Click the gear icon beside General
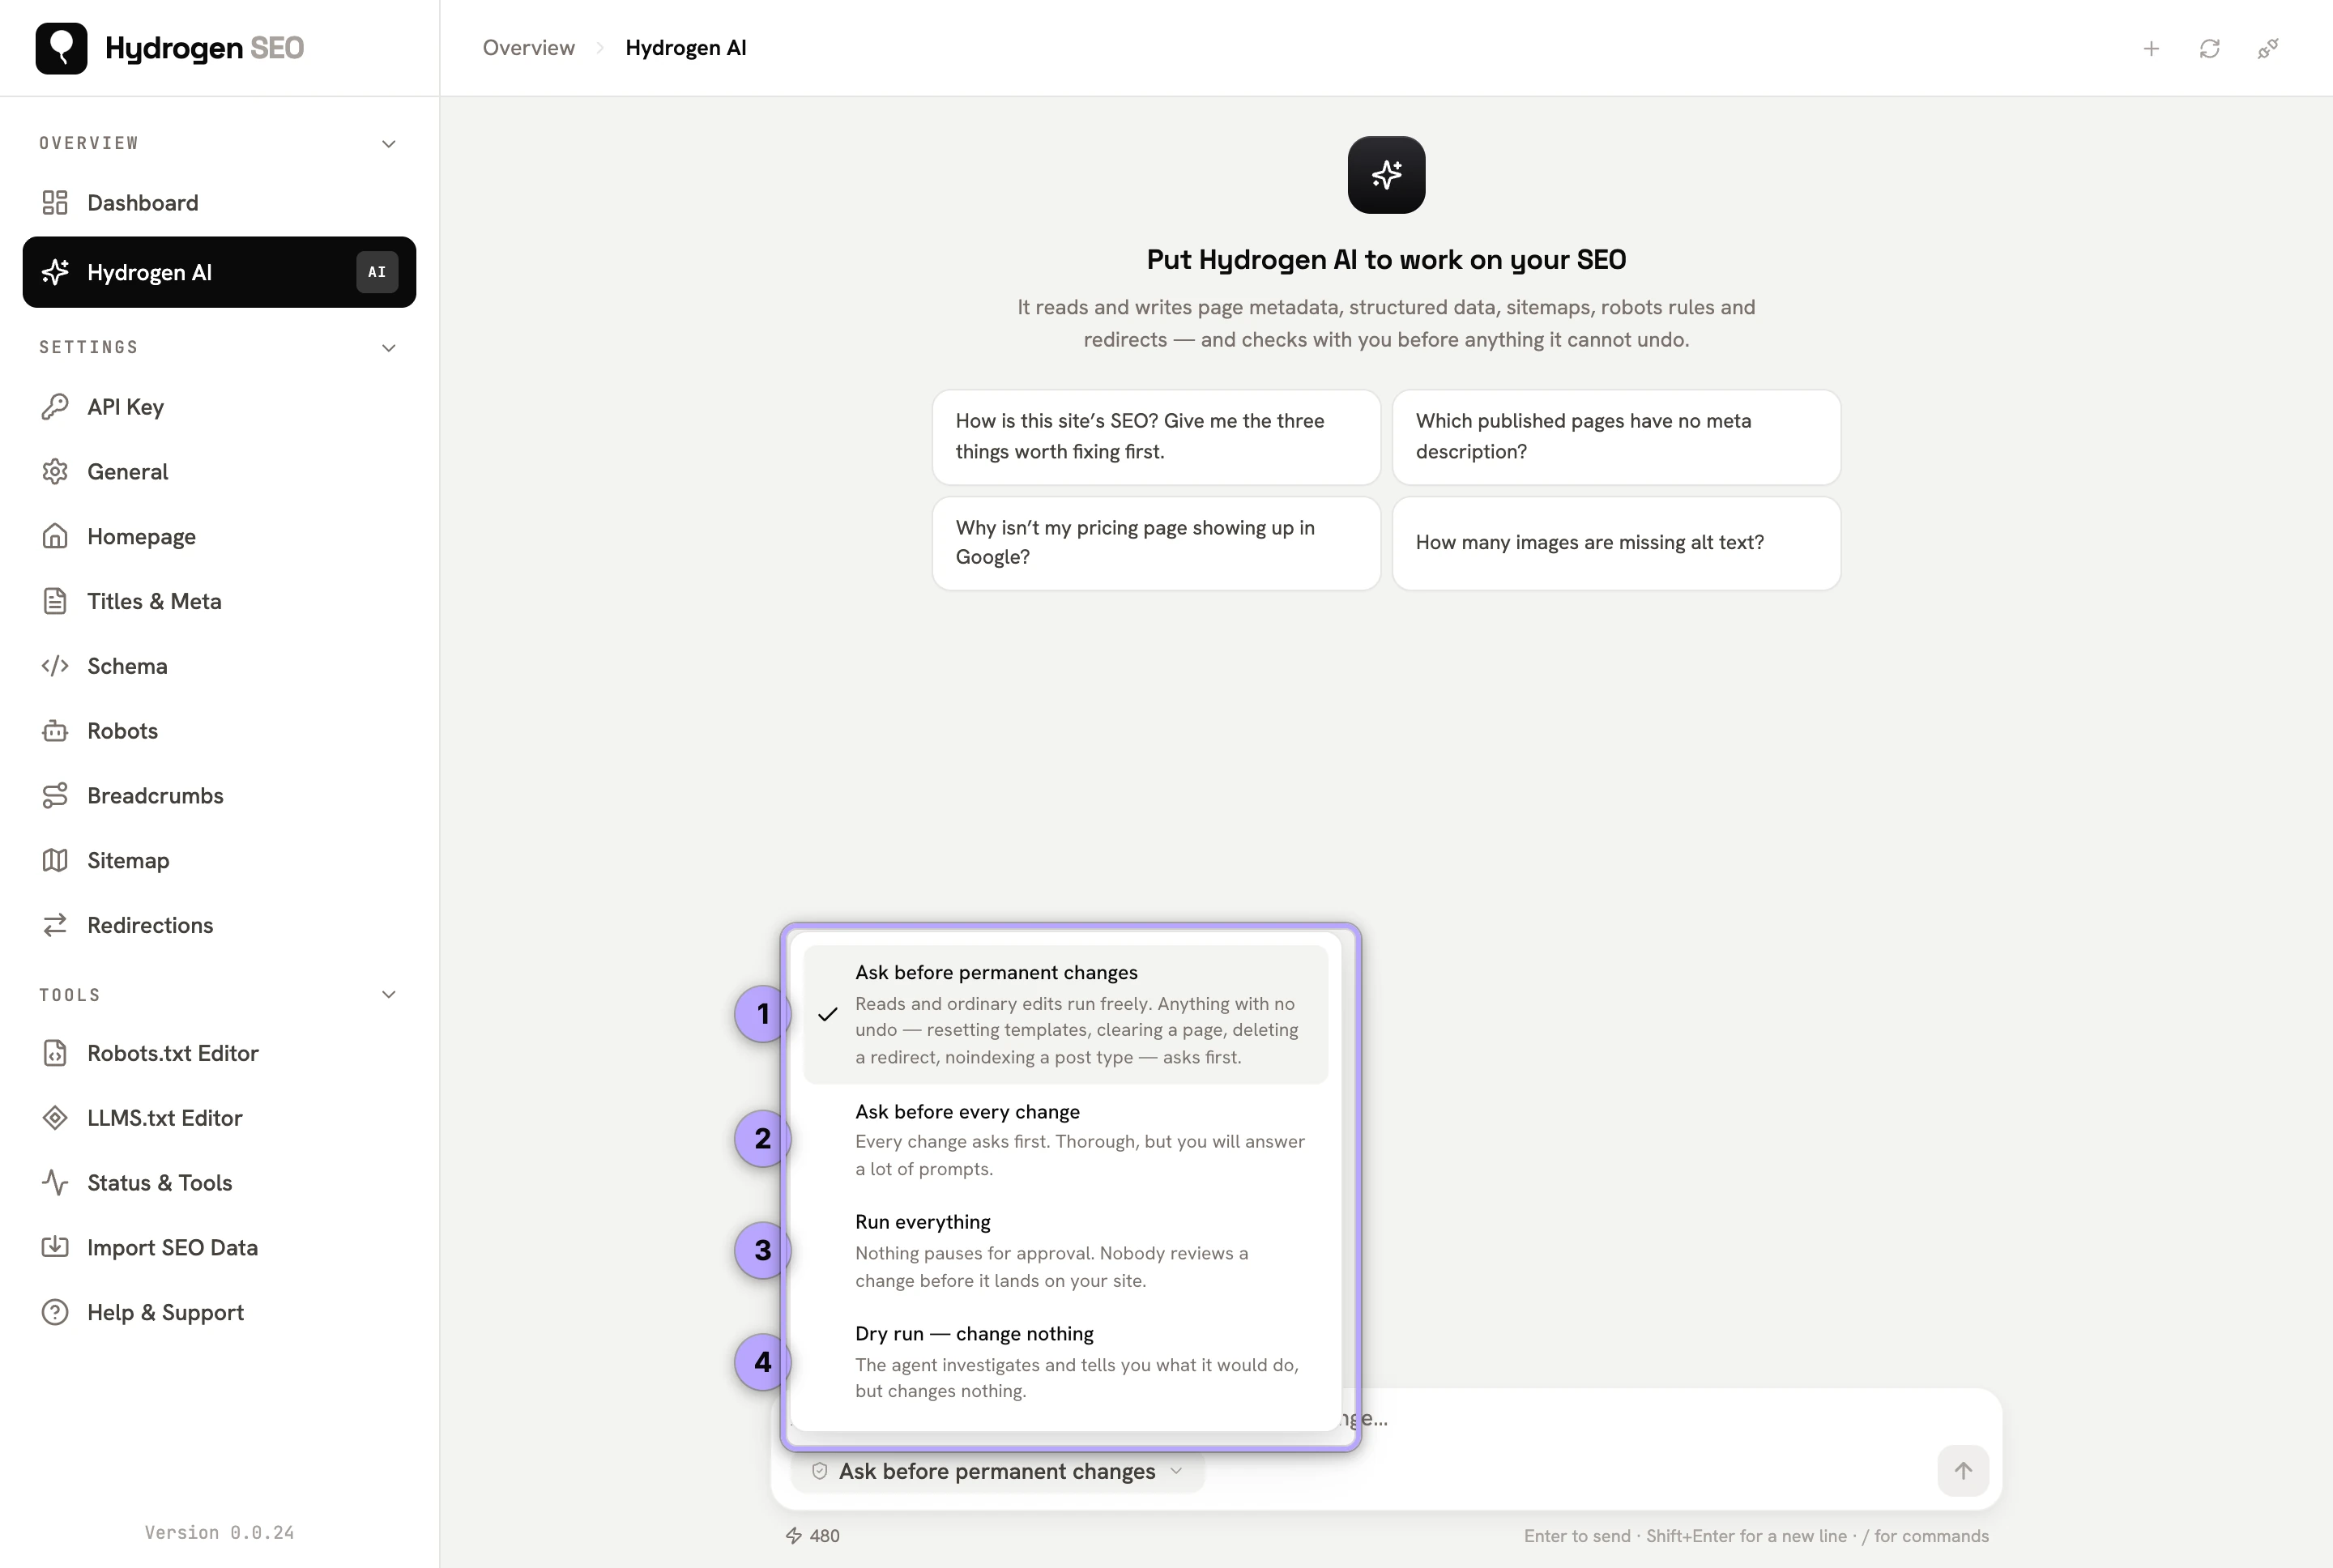This screenshot has height=1568, width=2333. (55, 472)
